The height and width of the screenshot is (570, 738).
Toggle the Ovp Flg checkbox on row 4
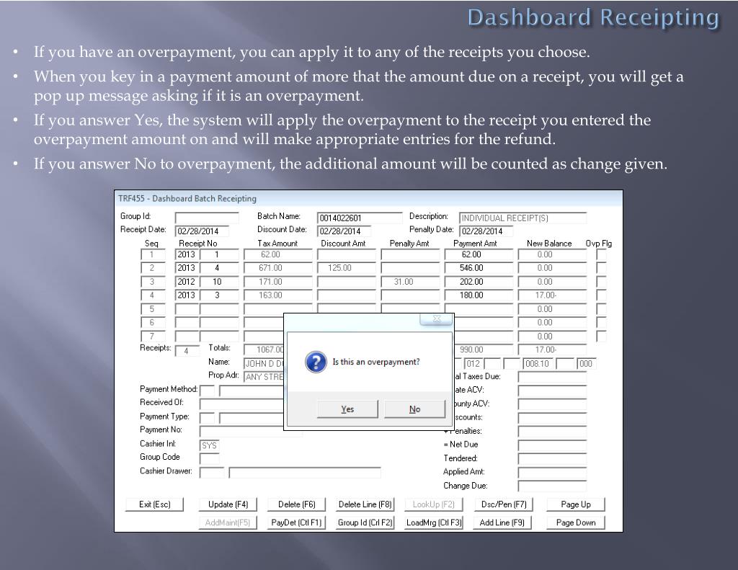pos(601,295)
